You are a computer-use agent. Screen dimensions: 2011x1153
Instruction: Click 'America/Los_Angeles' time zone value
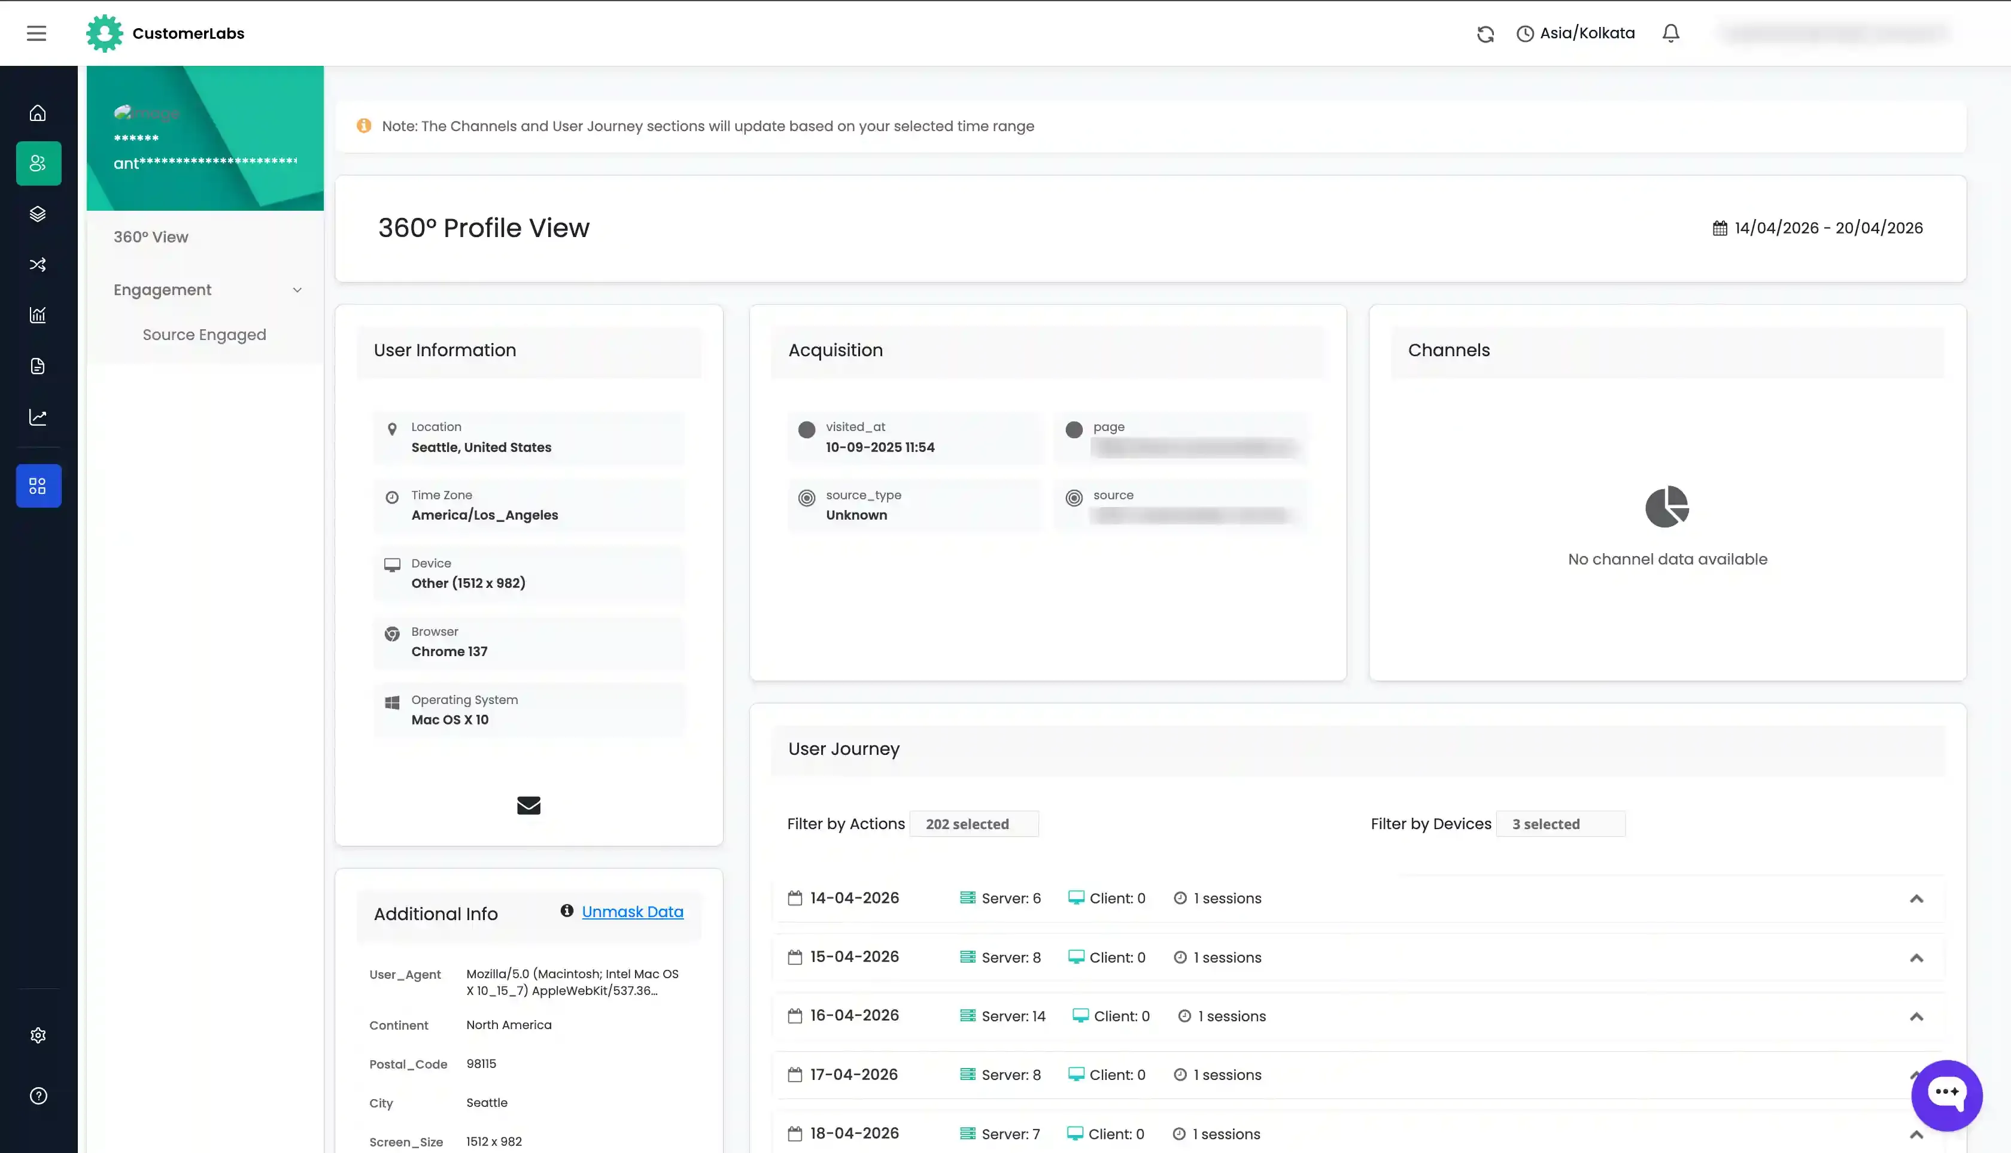click(x=485, y=515)
